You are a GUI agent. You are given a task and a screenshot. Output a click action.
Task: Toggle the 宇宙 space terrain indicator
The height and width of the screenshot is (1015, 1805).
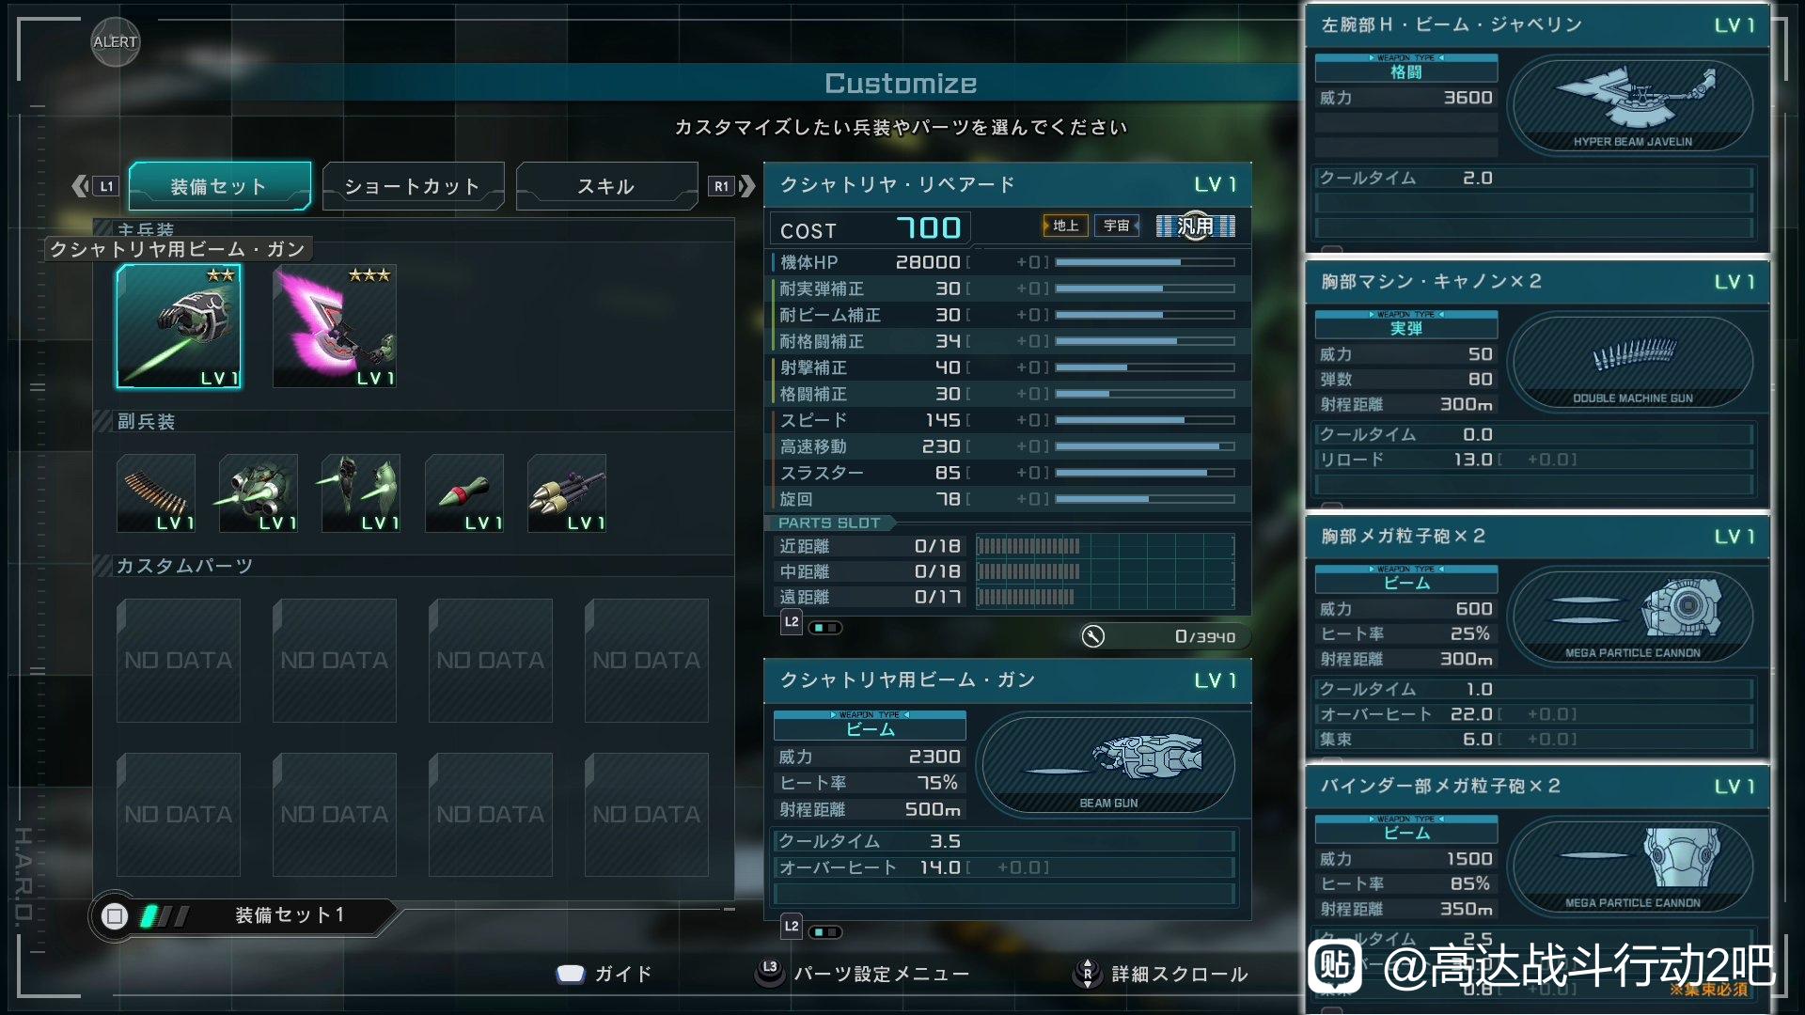pos(1117,226)
